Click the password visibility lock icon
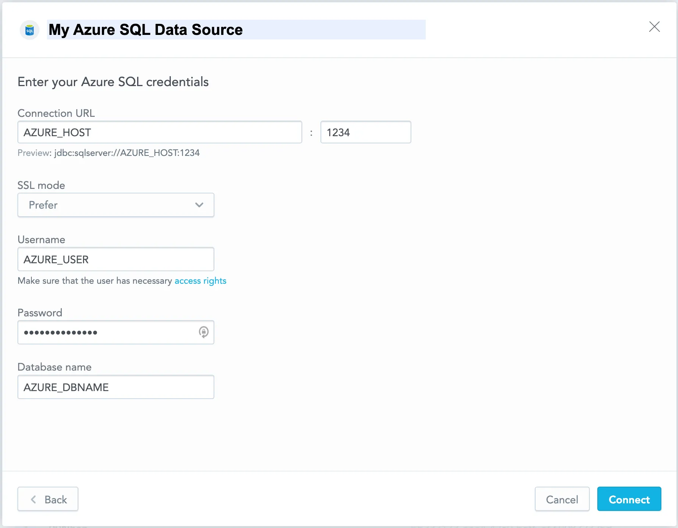Viewport: 678px width, 528px height. pyautogui.click(x=203, y=332)
